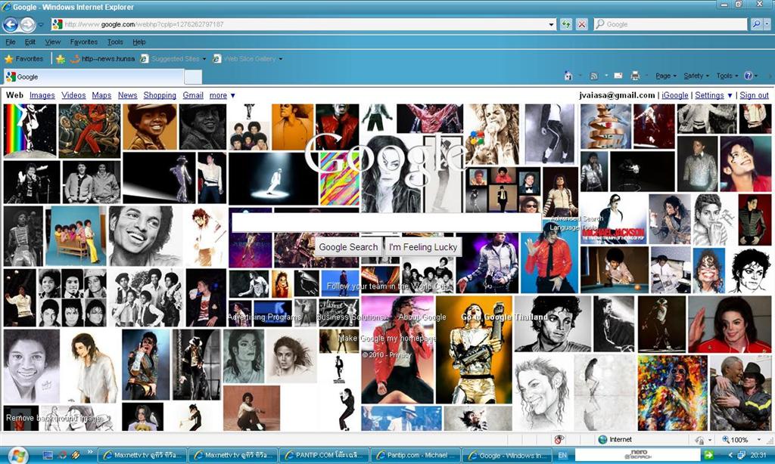Viewport: 775px width, 464px height.
Task: Click the RSS feeds icon
Action: tap(593, 76)
